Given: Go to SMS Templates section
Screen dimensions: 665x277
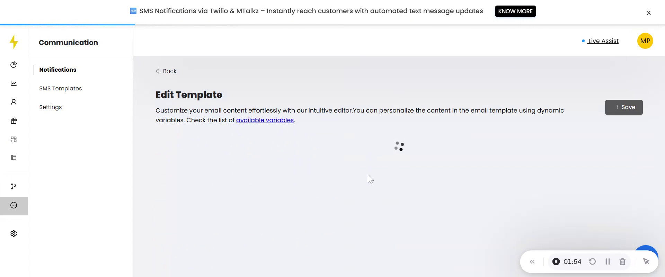Looking at the screenshot, I should tap(60, 88).
